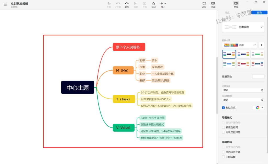Screen dimensions: 268x164
Task: Open the hamburger main menu
Action: (5, 5)
